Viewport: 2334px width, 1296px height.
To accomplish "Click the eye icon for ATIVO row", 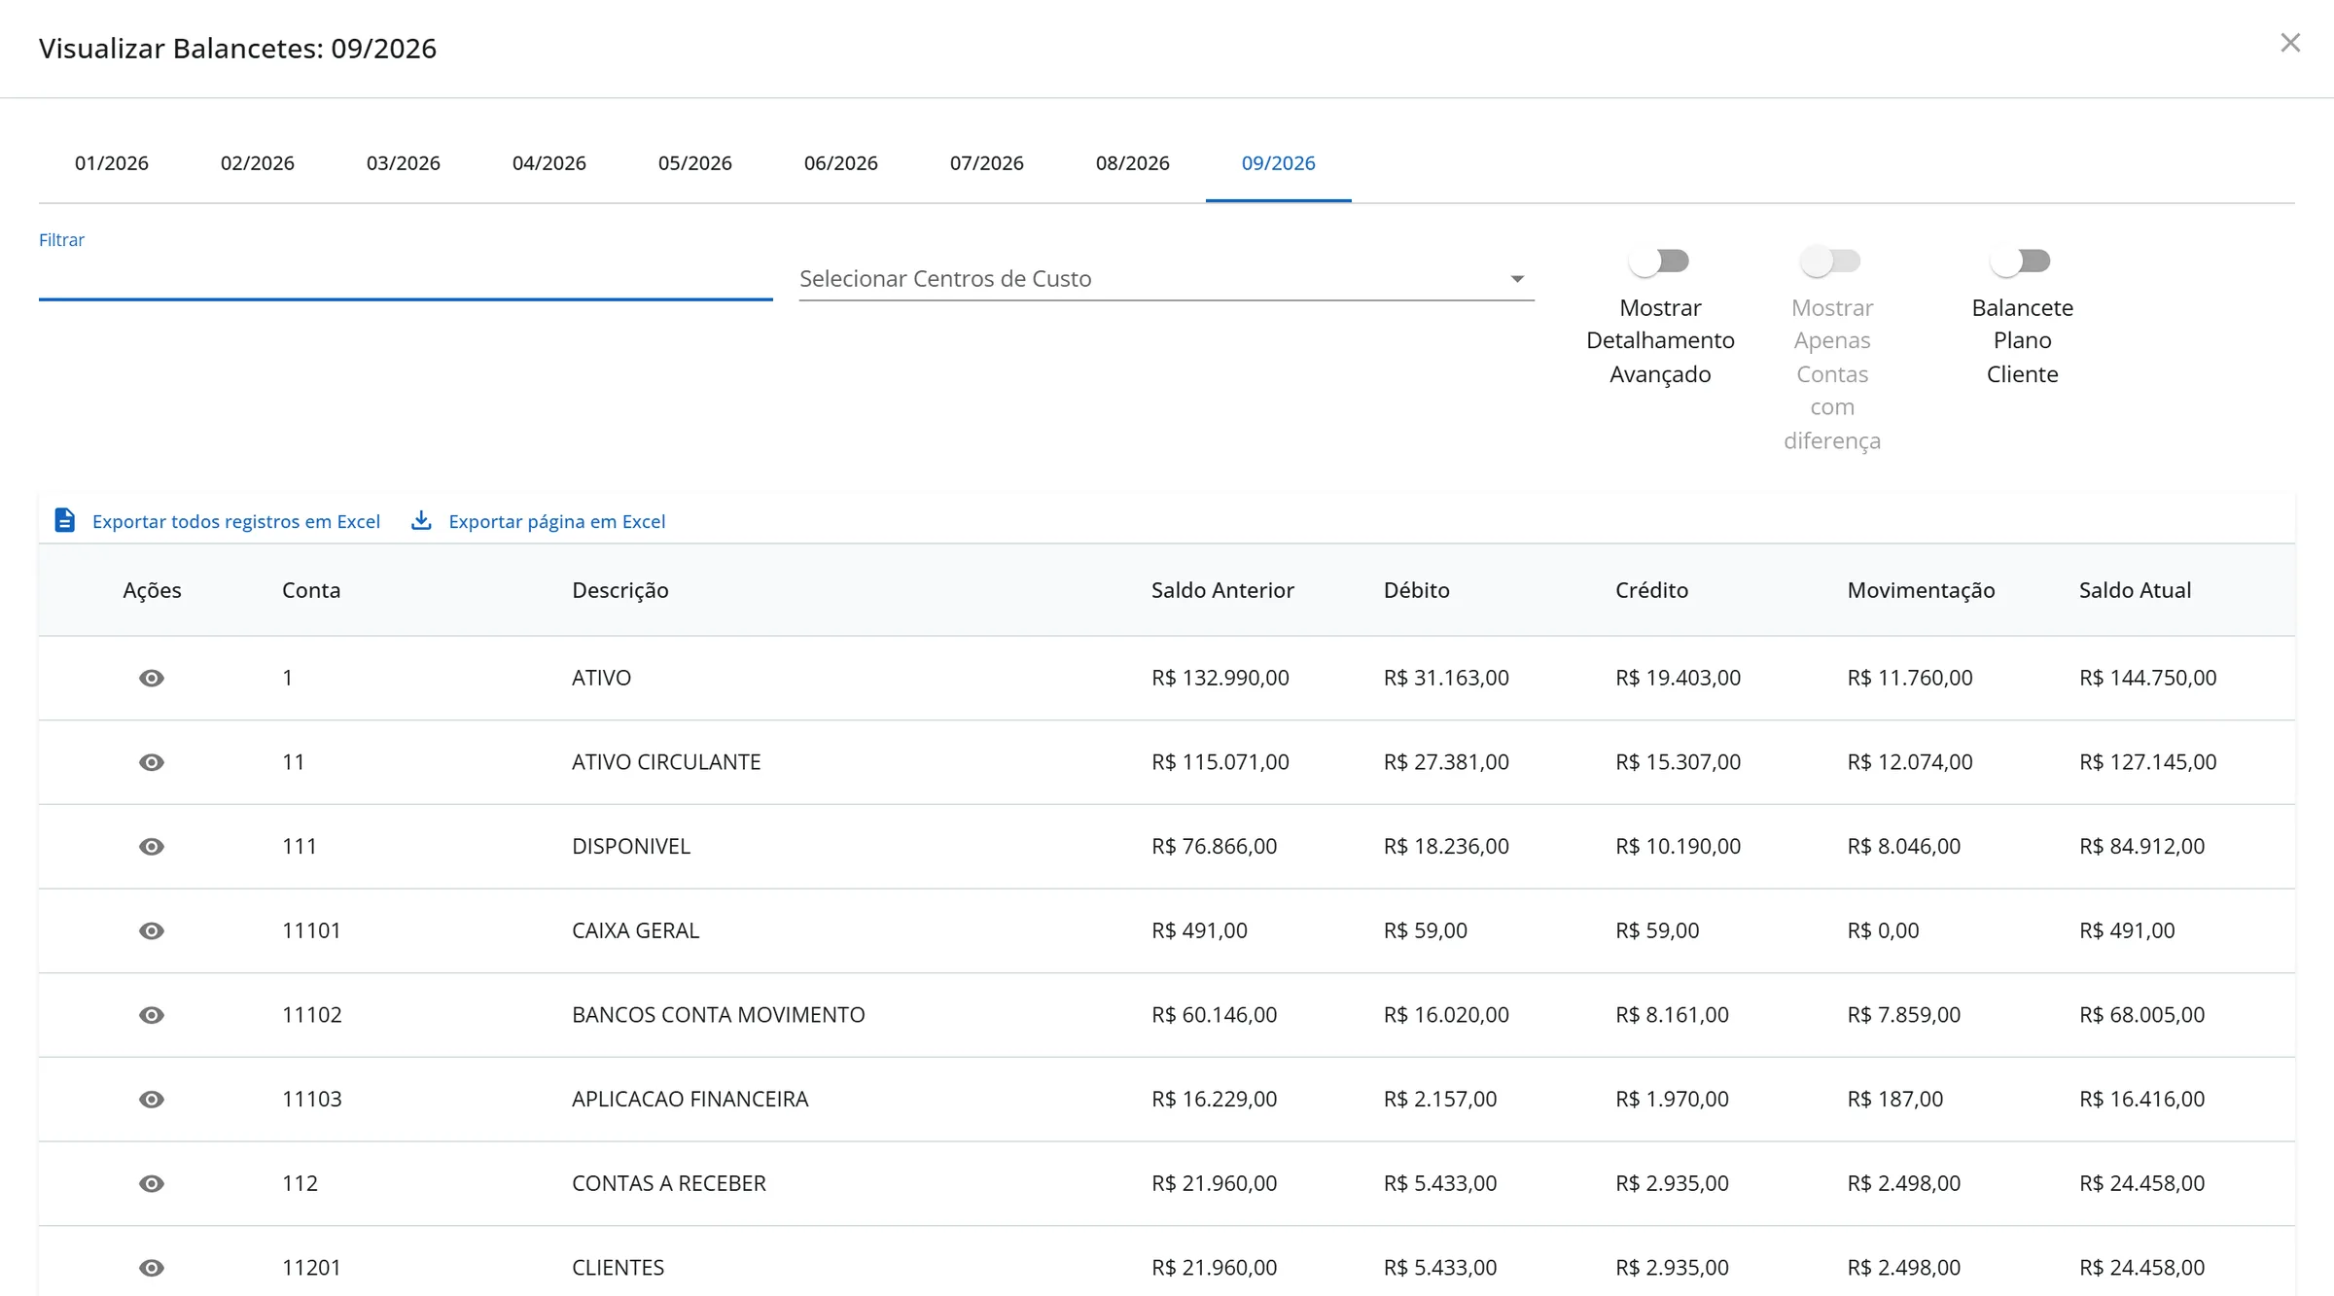I will (152, 678).
